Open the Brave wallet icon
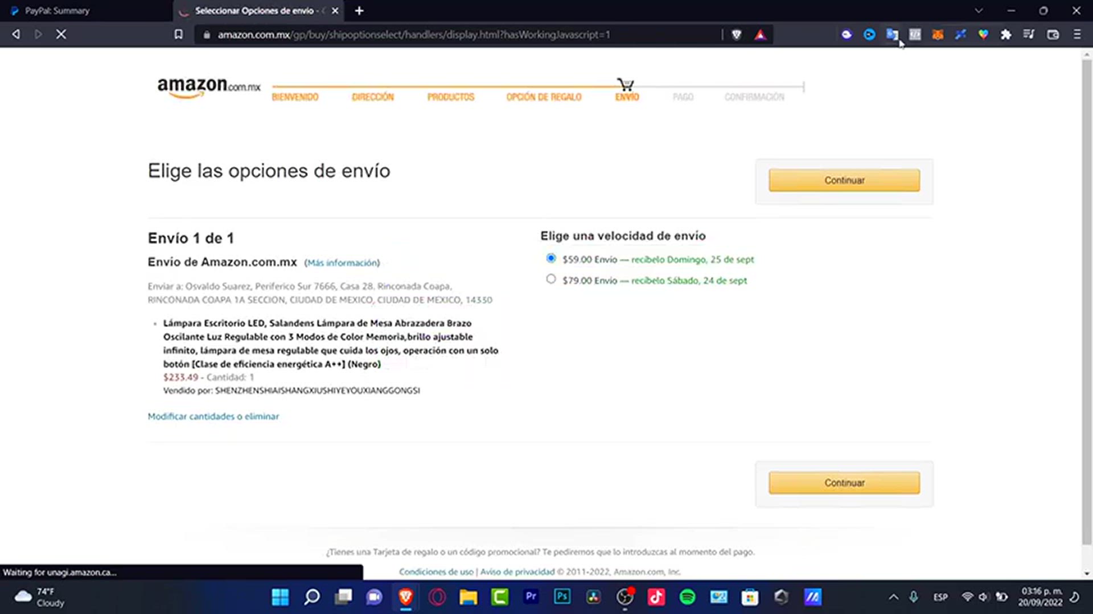Viewport: 1093px width, 614px height. [1053, 35]
